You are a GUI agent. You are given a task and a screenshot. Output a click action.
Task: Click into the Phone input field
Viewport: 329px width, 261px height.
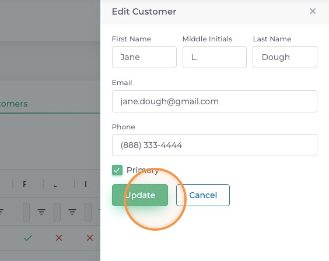click(215, 145)
